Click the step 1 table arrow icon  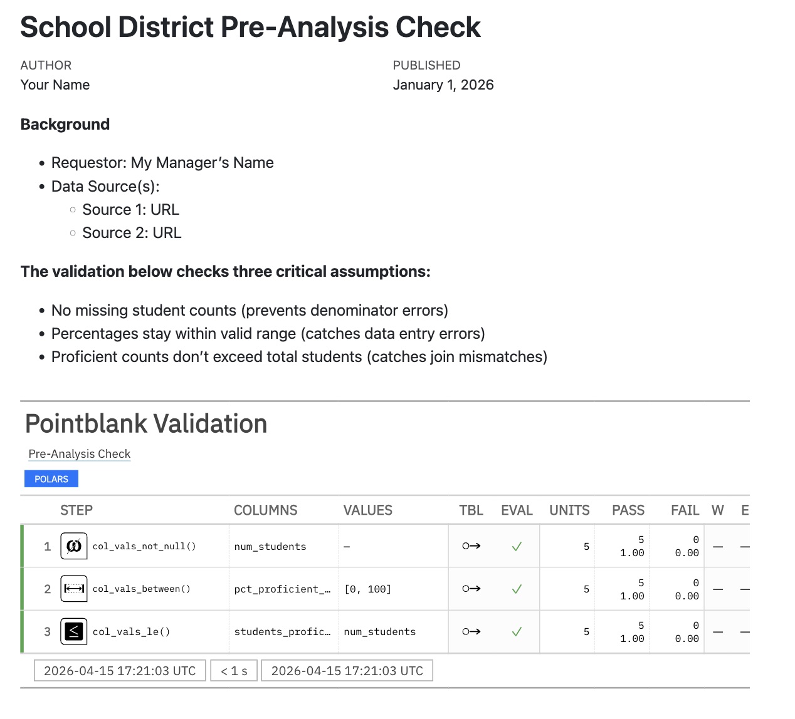pos(471,546)
